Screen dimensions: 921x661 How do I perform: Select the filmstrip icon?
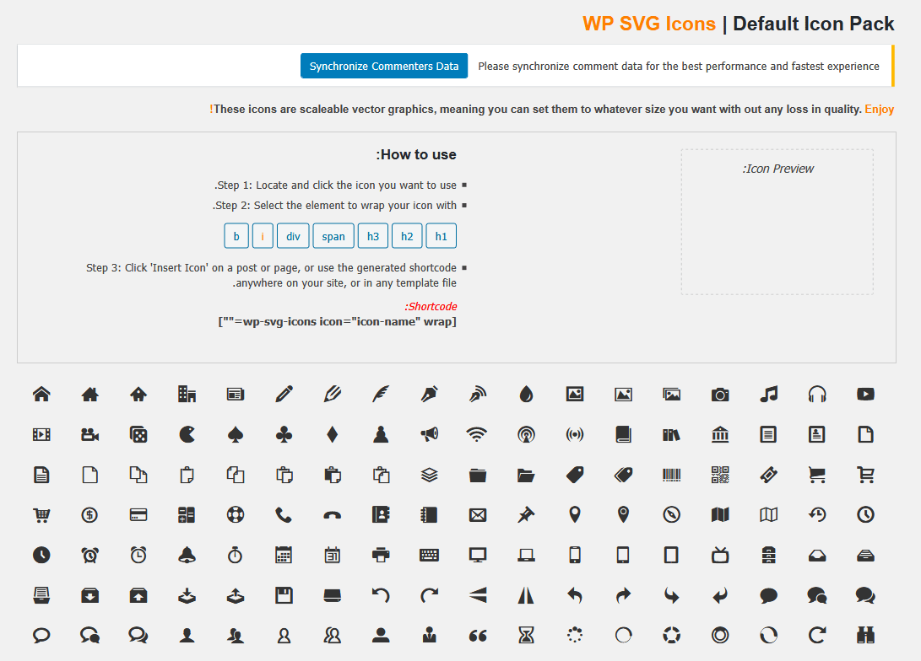click(x=41, y=434)
